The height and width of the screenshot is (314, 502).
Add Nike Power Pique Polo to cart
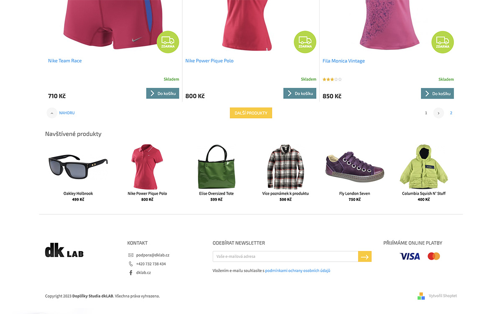tap(300, 93)
